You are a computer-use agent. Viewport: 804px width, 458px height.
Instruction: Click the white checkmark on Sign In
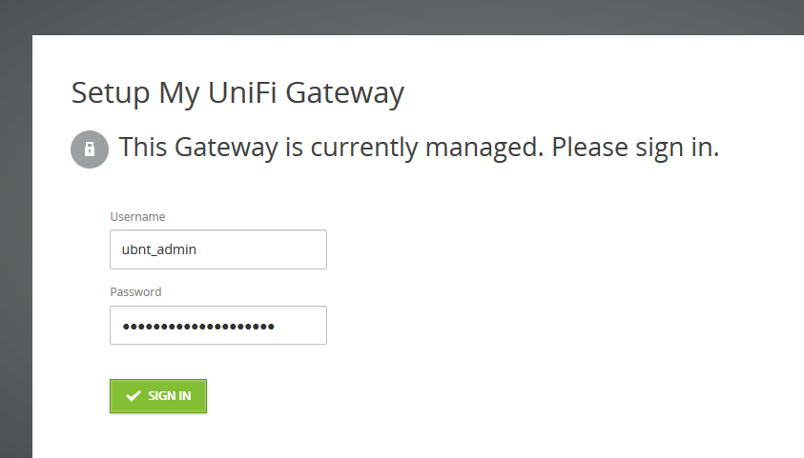pos(134,396)
